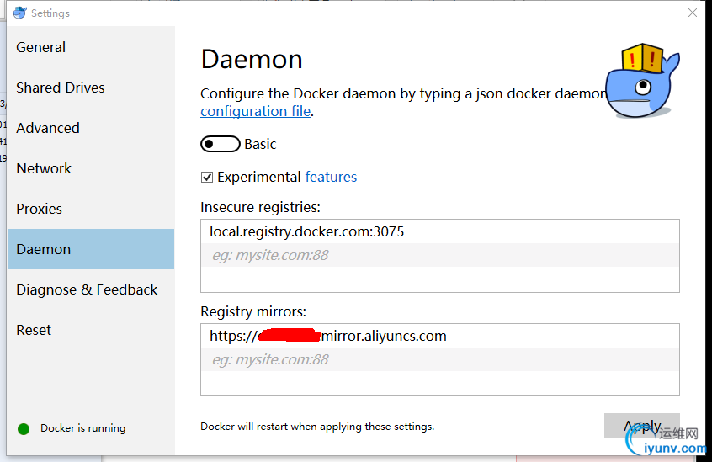Toggle the Basic mode switch
The image size is (712, 462).
(x=221, y=144)
